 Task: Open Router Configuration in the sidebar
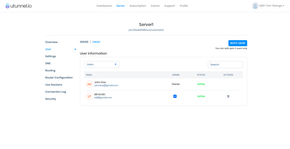(x=59, y=78)
